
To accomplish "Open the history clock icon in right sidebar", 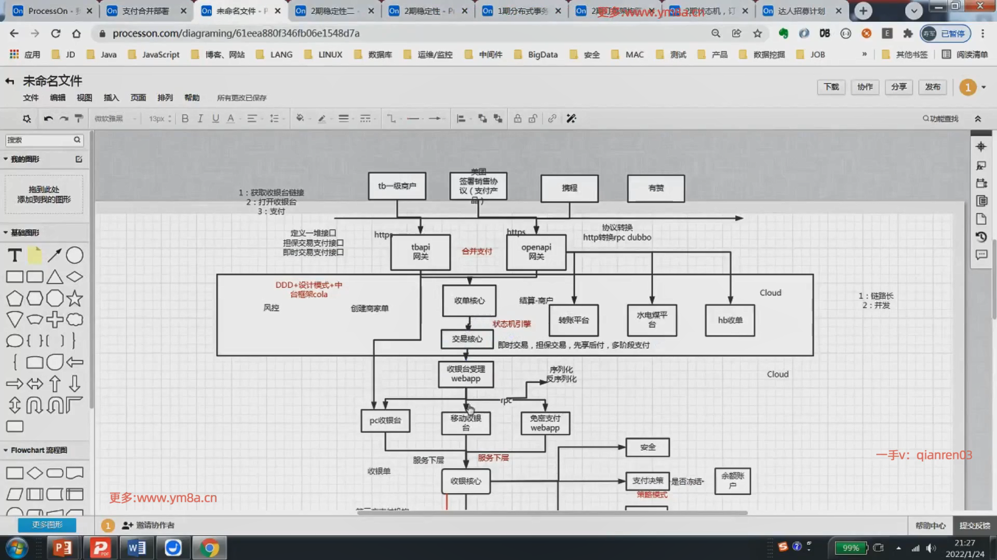I will click(981, 237).
